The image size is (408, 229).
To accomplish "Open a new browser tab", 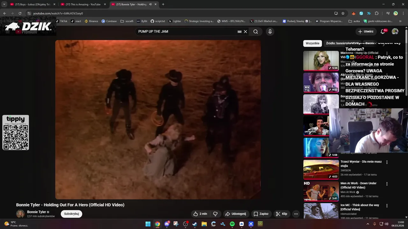I will pyautogui.click(x=163, y=4).
